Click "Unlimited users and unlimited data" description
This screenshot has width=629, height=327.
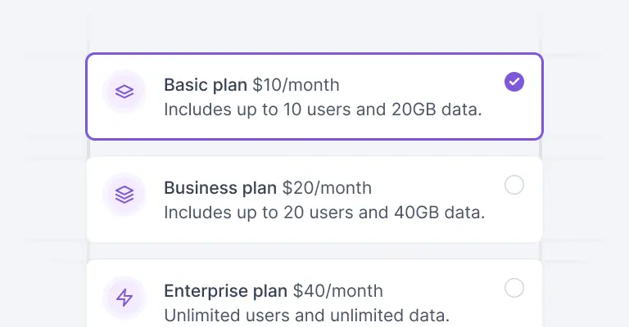(x=307, y=315)
